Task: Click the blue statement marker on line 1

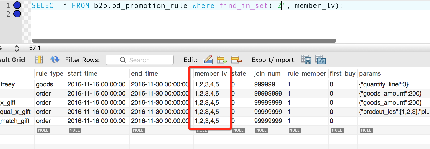Action: 17,5
